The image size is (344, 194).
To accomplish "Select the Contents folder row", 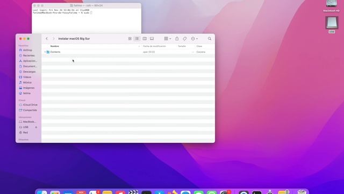I will pyautogui.click(x=128, y=52).
